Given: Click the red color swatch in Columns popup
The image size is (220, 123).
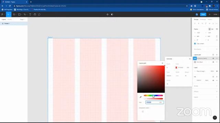Looking at the screenshot, I should [176, 68].
